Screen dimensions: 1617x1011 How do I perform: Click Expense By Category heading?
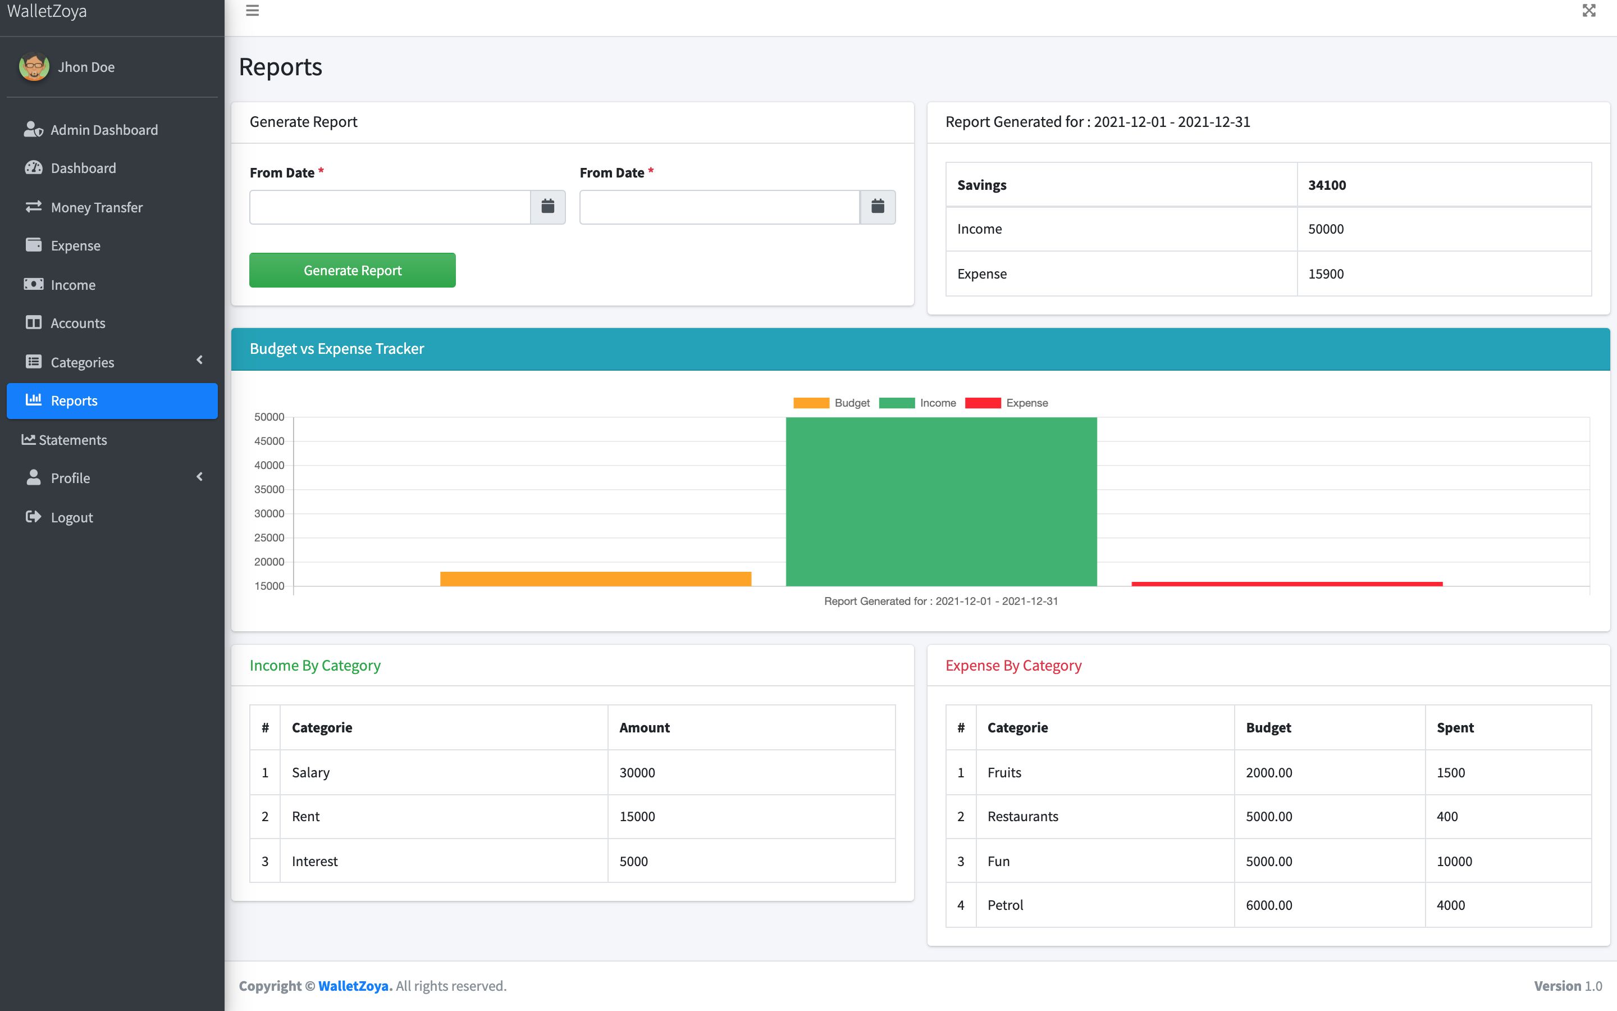[x=1013, y=666]
